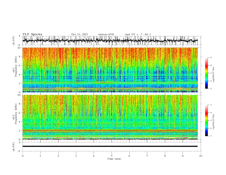The width and height of the screenshot is (226, 175).
Task: Click inside the ch.2 spectrogram panel
Action: pyautogui.click(x=110, y=117)
